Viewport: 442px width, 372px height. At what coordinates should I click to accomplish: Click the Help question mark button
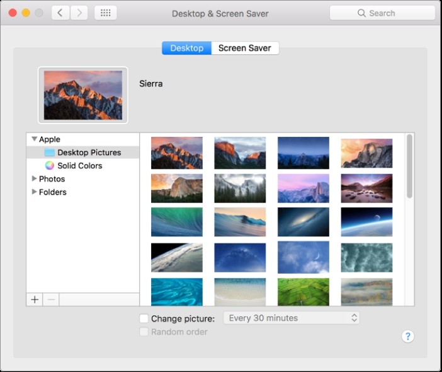(407, 336)
